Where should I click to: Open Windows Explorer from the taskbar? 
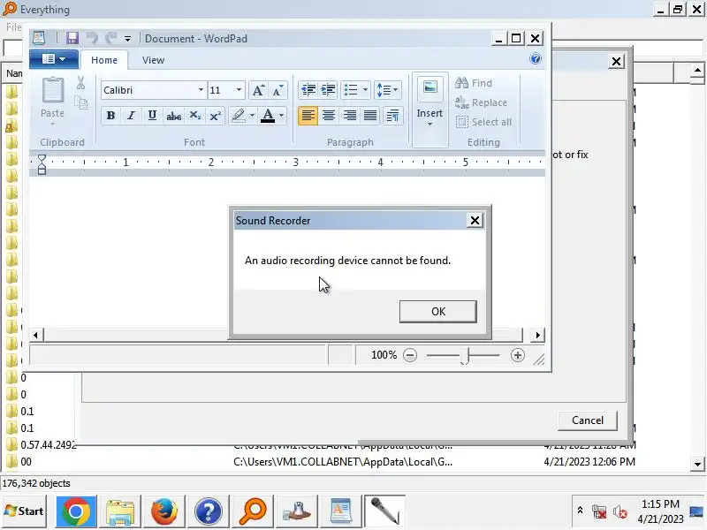(x=120, y=511)
